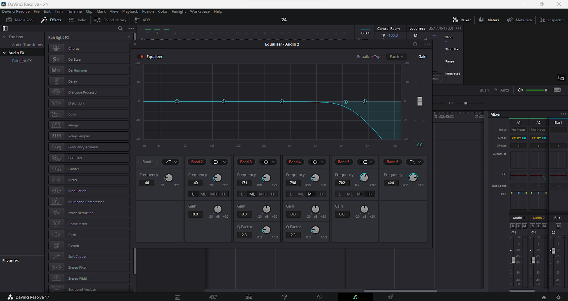Arm record on Audio 1 channel
Screen dimensions: 568x301
[x=513, y=226]
